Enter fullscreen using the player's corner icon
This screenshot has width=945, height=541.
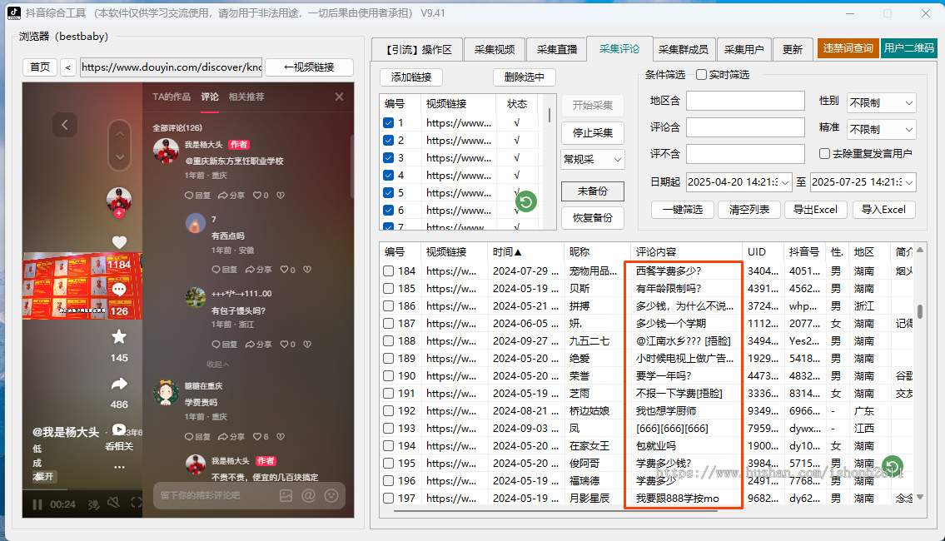click(x=137, y=503)
